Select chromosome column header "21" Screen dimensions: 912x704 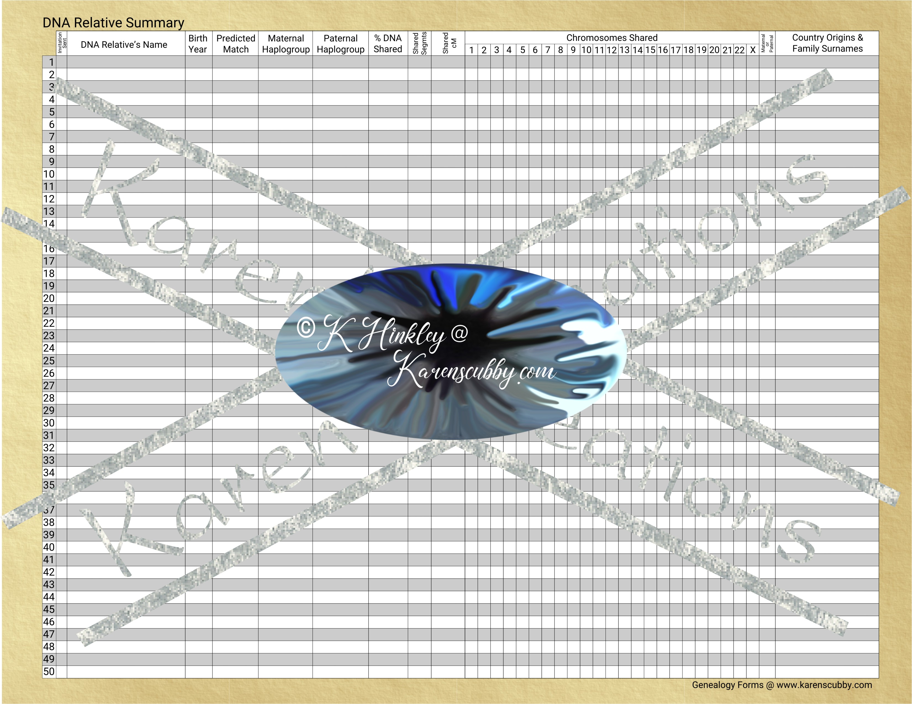click(x=727, y=50)
